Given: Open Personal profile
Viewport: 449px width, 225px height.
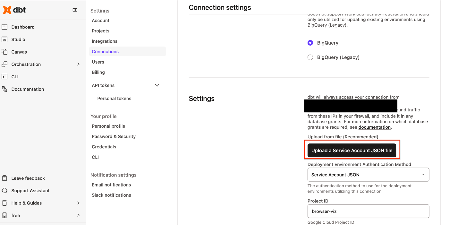Looking at the screenshot, I should point(108,126).
